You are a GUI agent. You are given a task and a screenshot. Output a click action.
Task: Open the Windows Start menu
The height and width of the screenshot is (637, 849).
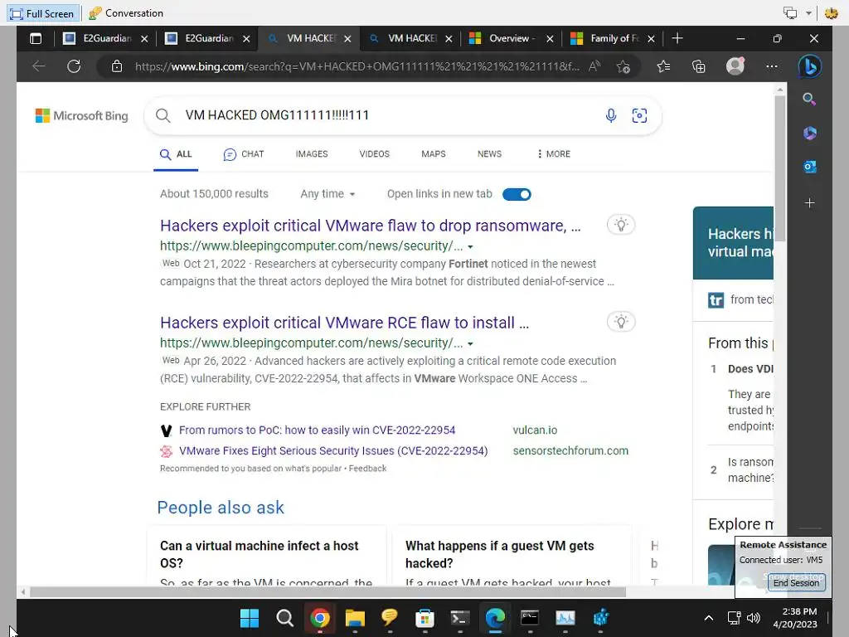point(249,618)
